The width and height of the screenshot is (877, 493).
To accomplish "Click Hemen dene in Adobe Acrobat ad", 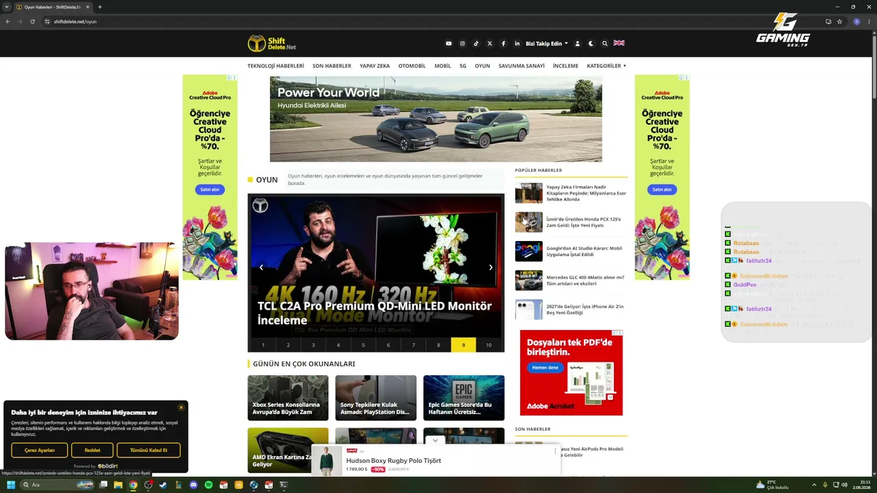I will click(x=545, y=368).
